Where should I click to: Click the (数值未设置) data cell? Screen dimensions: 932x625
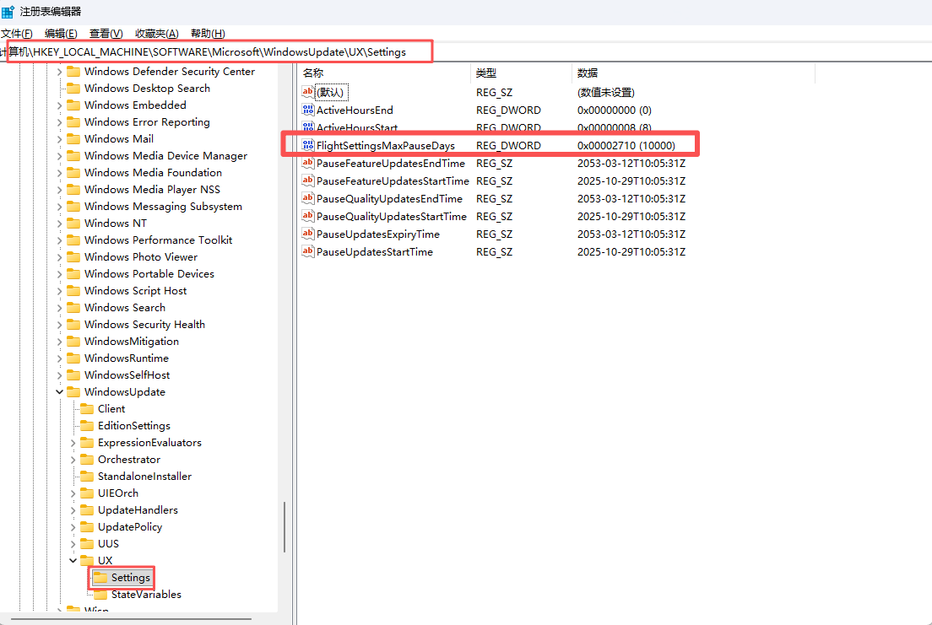point(605,92)
